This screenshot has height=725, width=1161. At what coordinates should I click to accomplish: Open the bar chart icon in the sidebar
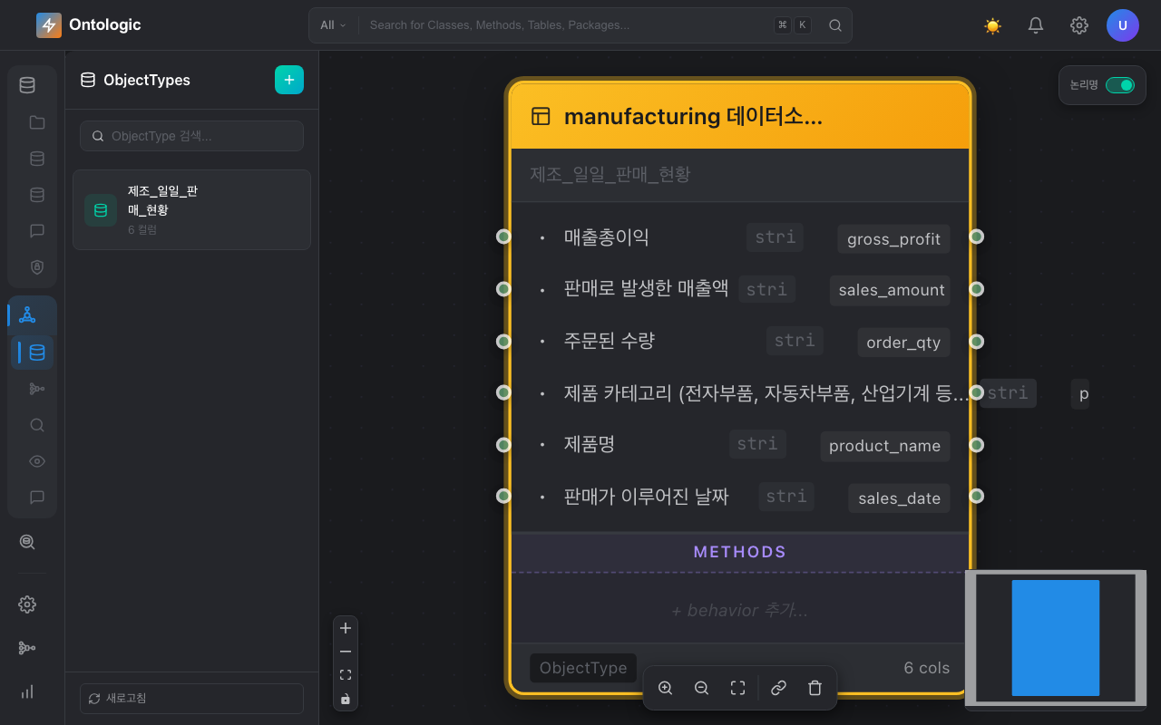pos(27,691)
